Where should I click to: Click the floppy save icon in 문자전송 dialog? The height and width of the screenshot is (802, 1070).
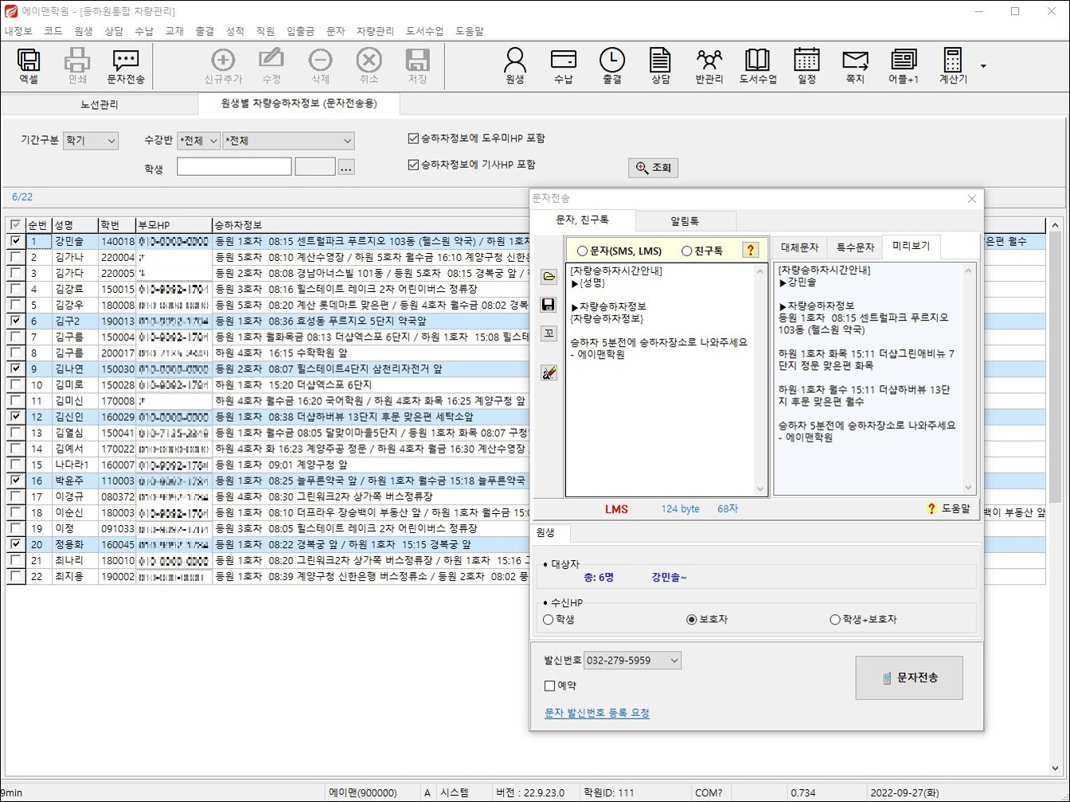click(x=549, y=305)
